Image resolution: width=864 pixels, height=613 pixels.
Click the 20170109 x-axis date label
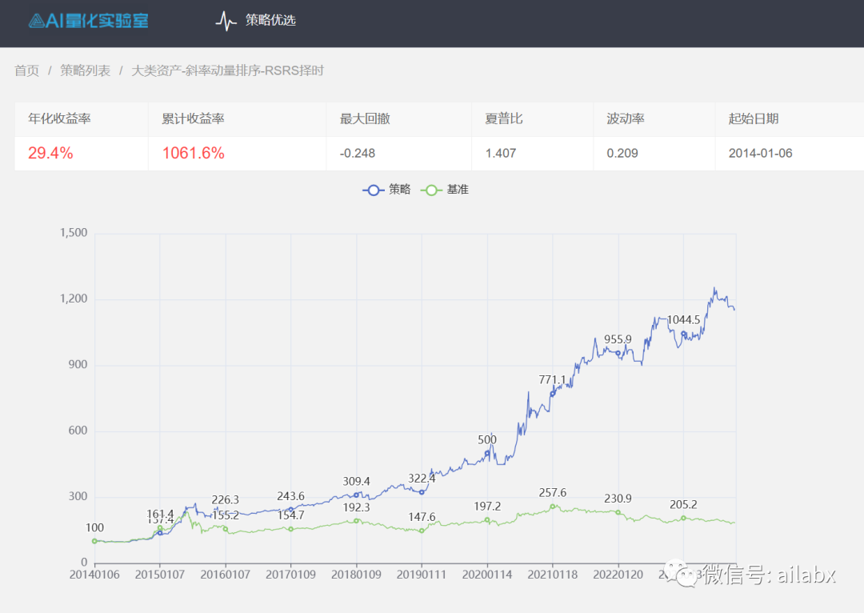(x=291, y=575)
